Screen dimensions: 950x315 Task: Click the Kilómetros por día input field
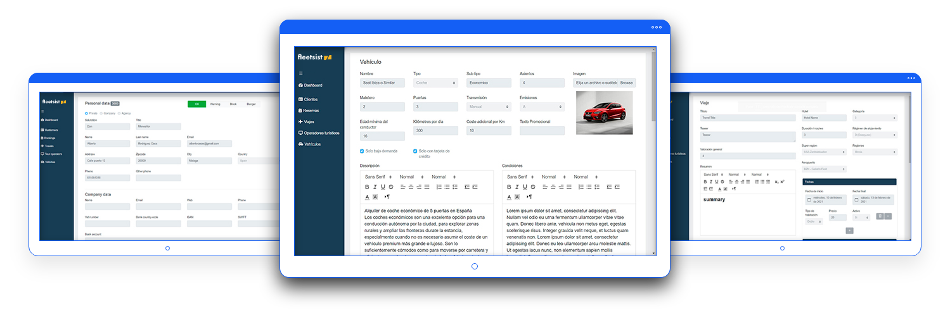tap(435, 131)
